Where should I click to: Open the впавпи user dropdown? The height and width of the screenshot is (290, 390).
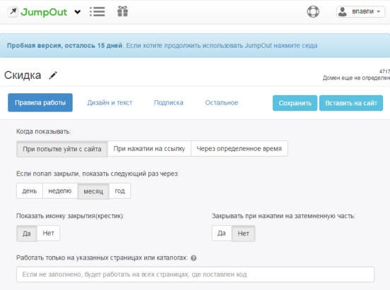tap(360, 12)
